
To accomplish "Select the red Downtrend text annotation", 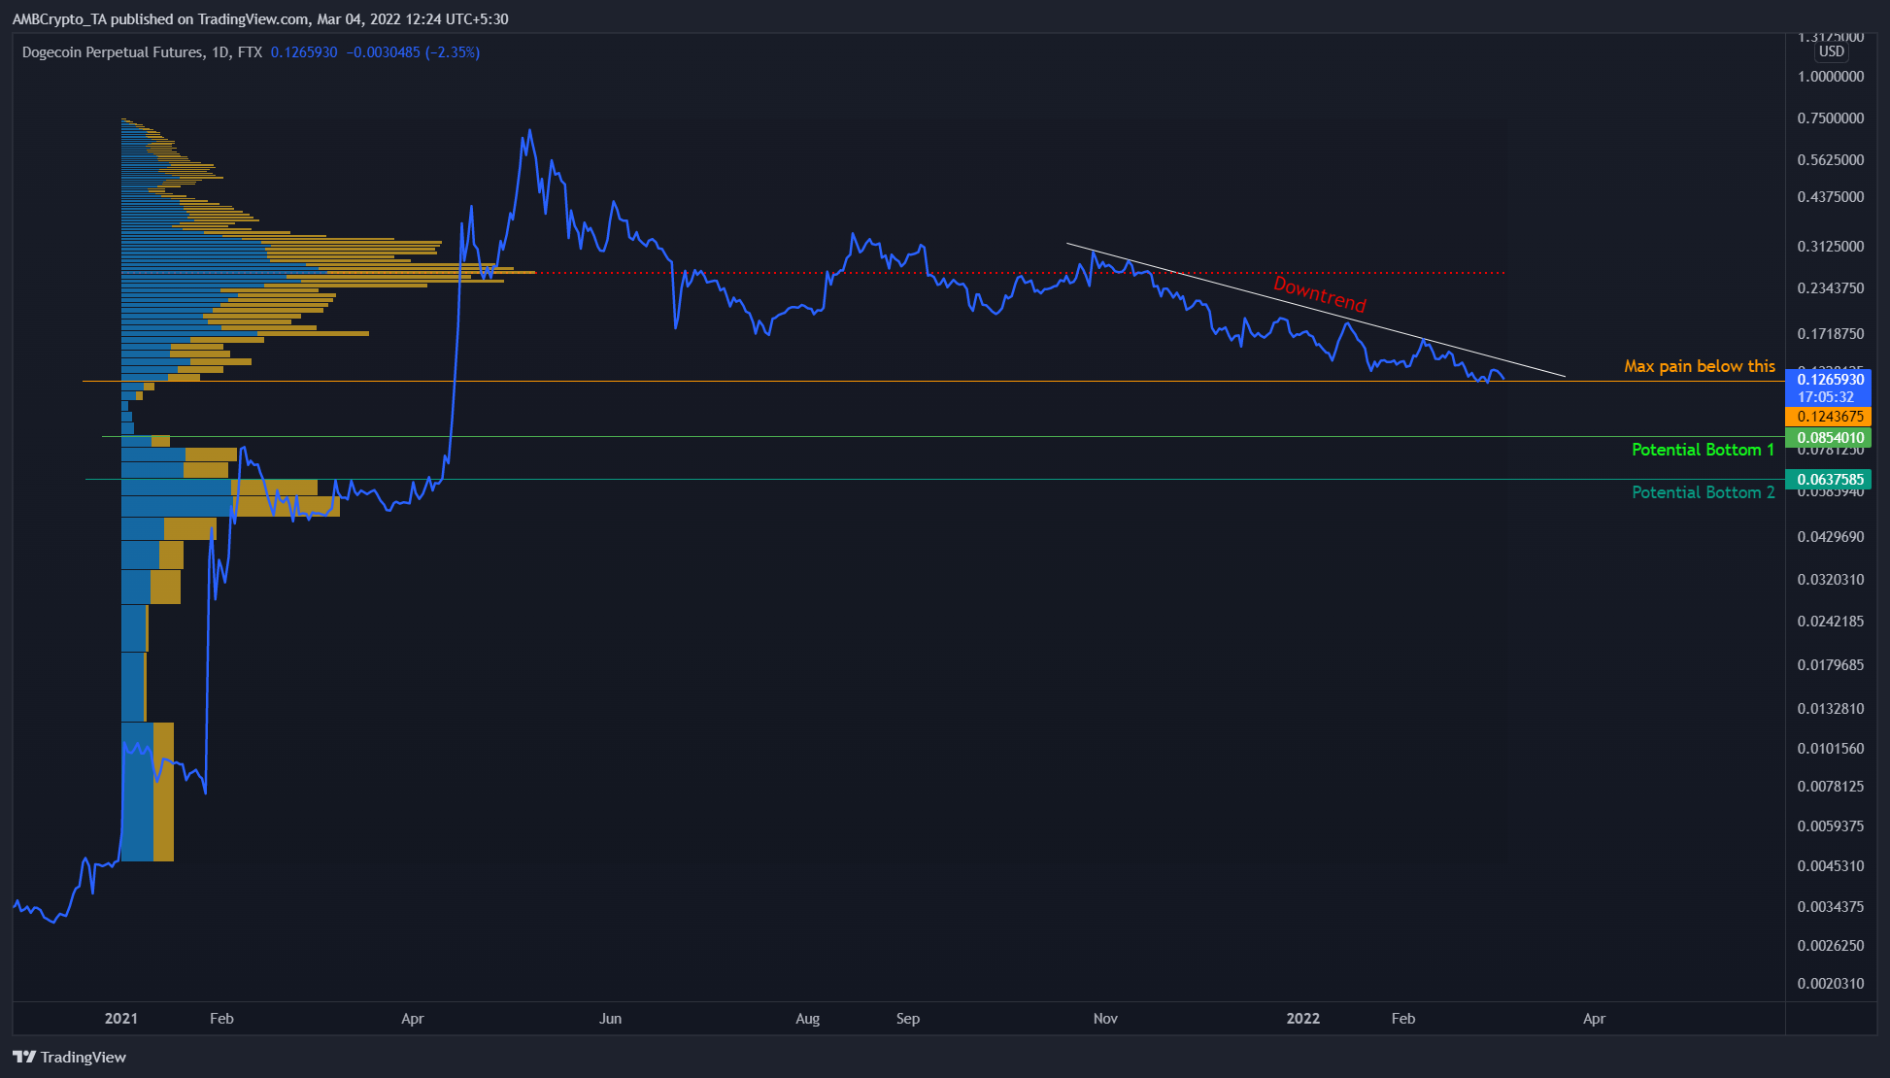I will [1319, 294].
